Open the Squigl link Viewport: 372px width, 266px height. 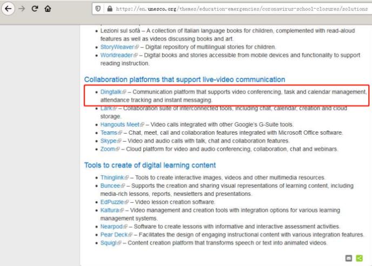pos(109,243)
